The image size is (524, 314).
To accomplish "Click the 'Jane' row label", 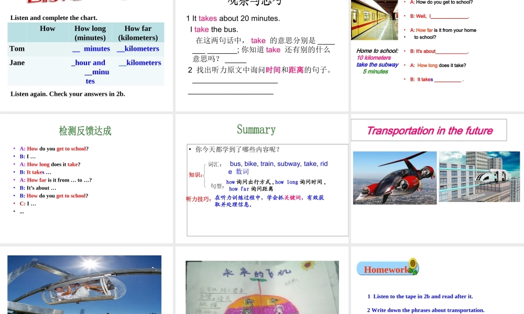I will click(17, 63).
